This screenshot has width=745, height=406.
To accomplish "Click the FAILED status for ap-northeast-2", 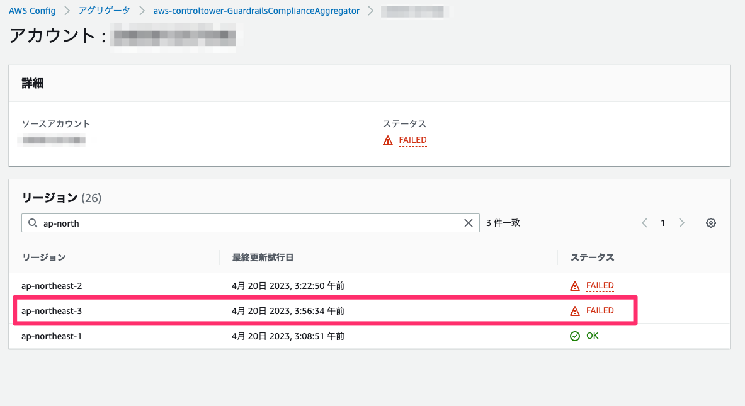I will [x=600, y=285].
